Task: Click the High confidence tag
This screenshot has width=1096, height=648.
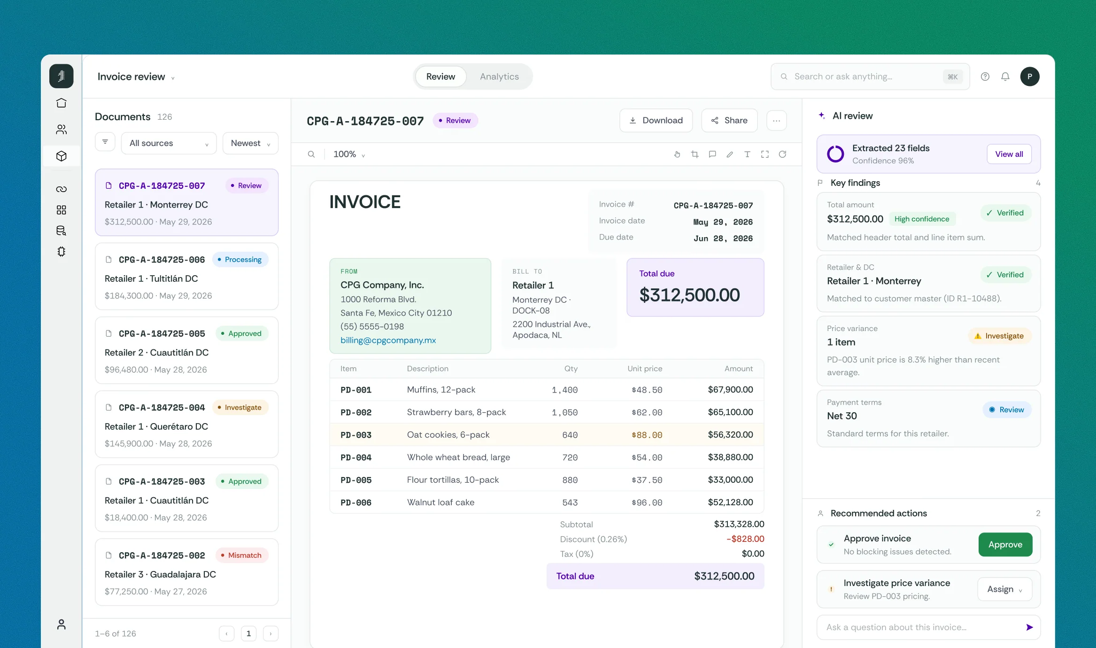Action: point(921,219)
